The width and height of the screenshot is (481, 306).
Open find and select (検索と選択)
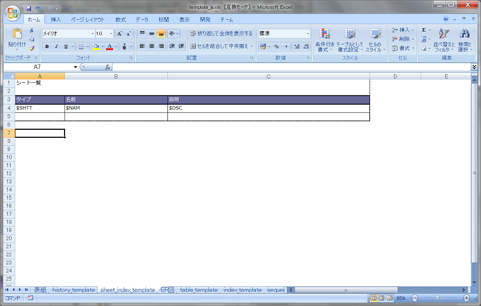(465, 40)
